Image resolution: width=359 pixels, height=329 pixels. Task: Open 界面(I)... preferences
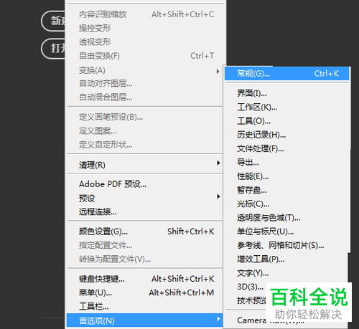(x=286, y=93)
